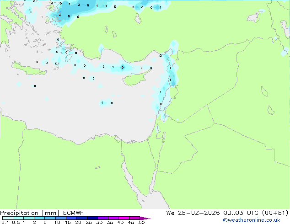This screenshot has width=290, height=224.
Task: Click the '25' legend scale label
Action: 89,222
